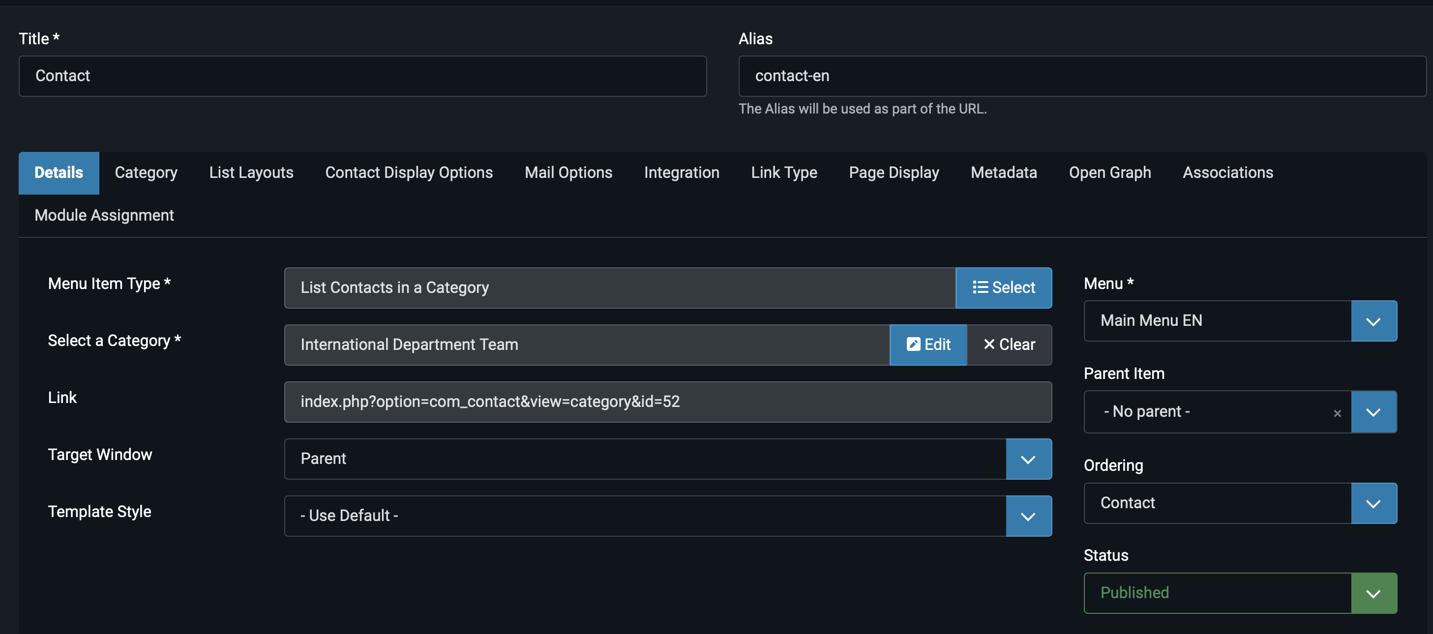
Task: Click the Select menu item type button
Action: [1003, 288]
